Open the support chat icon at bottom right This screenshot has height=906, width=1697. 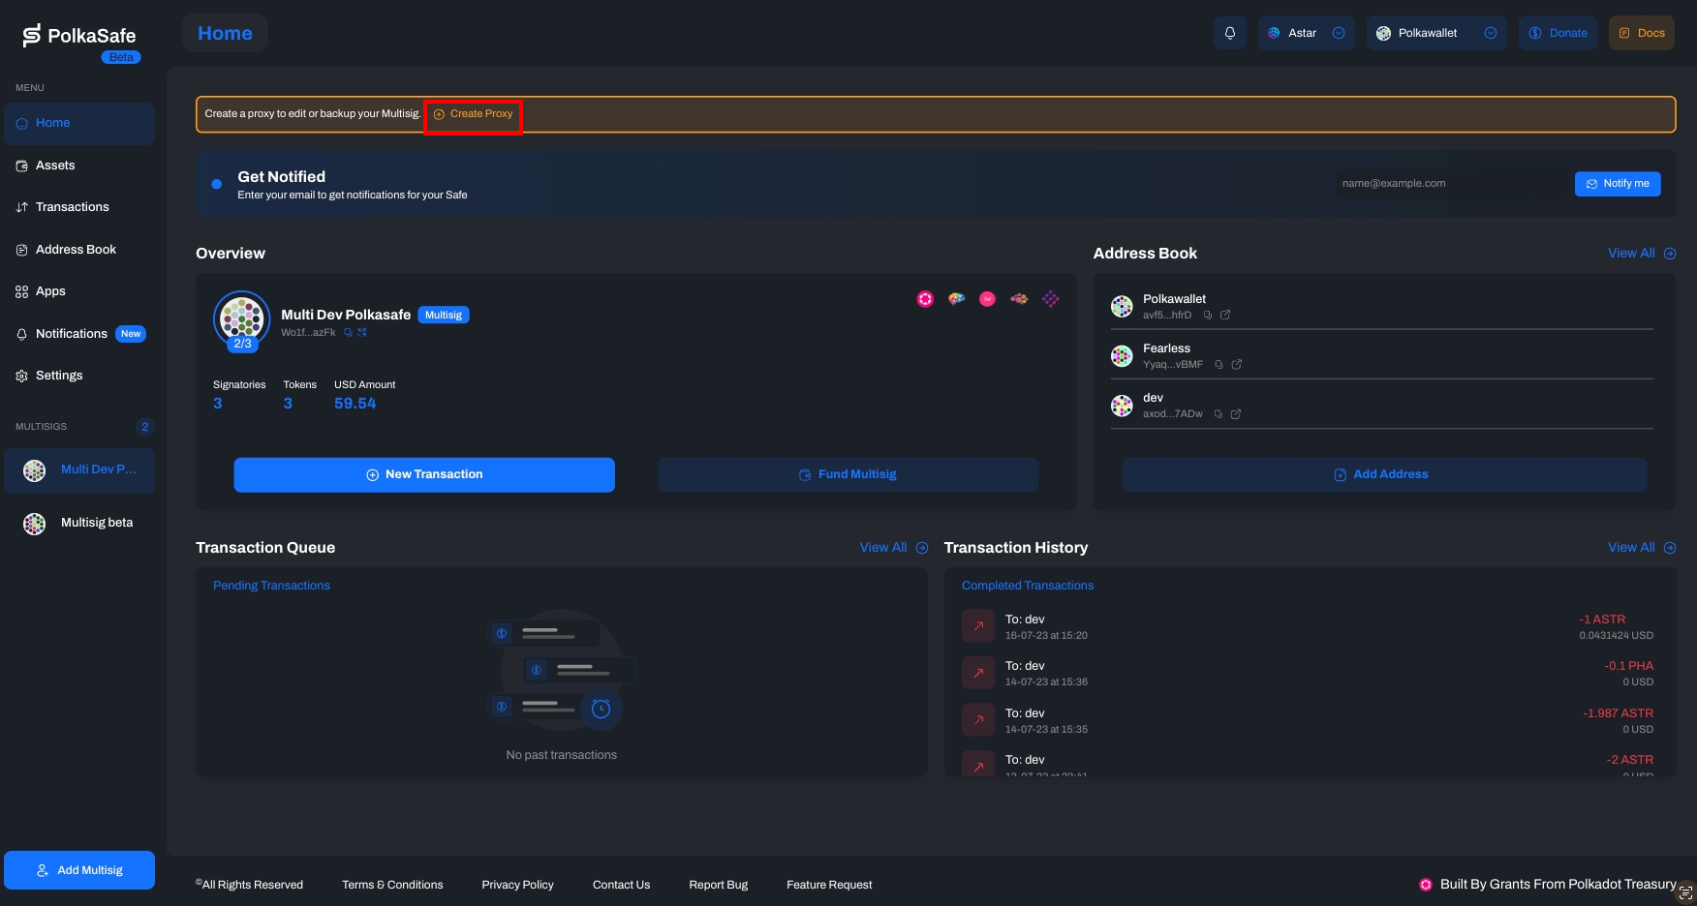(x=1685, y=892)
